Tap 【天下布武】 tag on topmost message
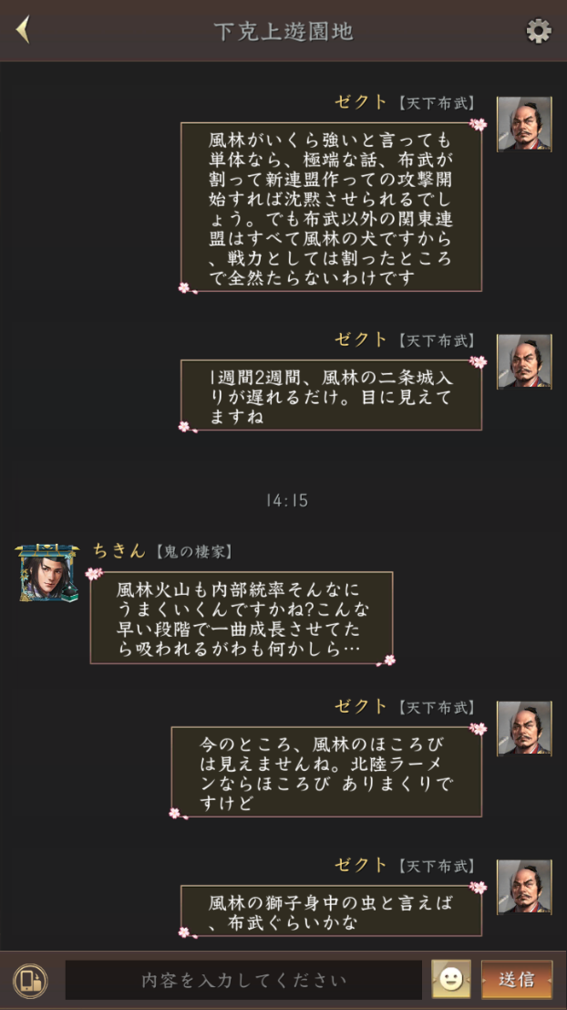 (436, 103)
